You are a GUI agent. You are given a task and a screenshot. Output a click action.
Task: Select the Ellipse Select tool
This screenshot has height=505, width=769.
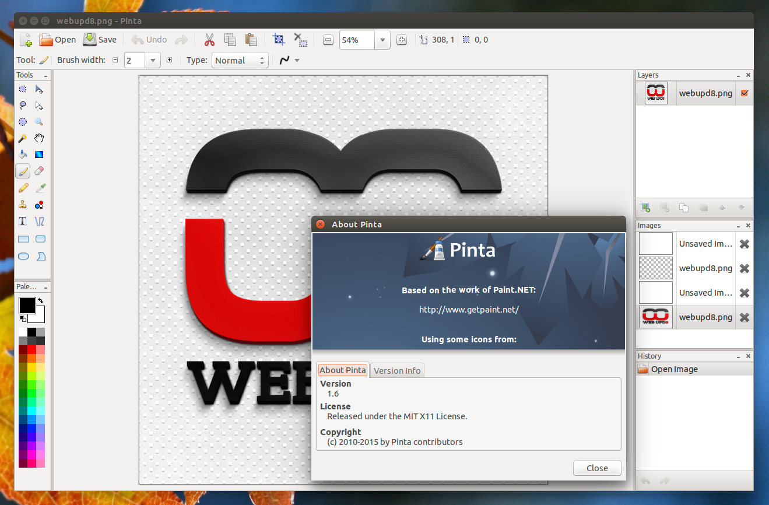[x=23, y=122]
